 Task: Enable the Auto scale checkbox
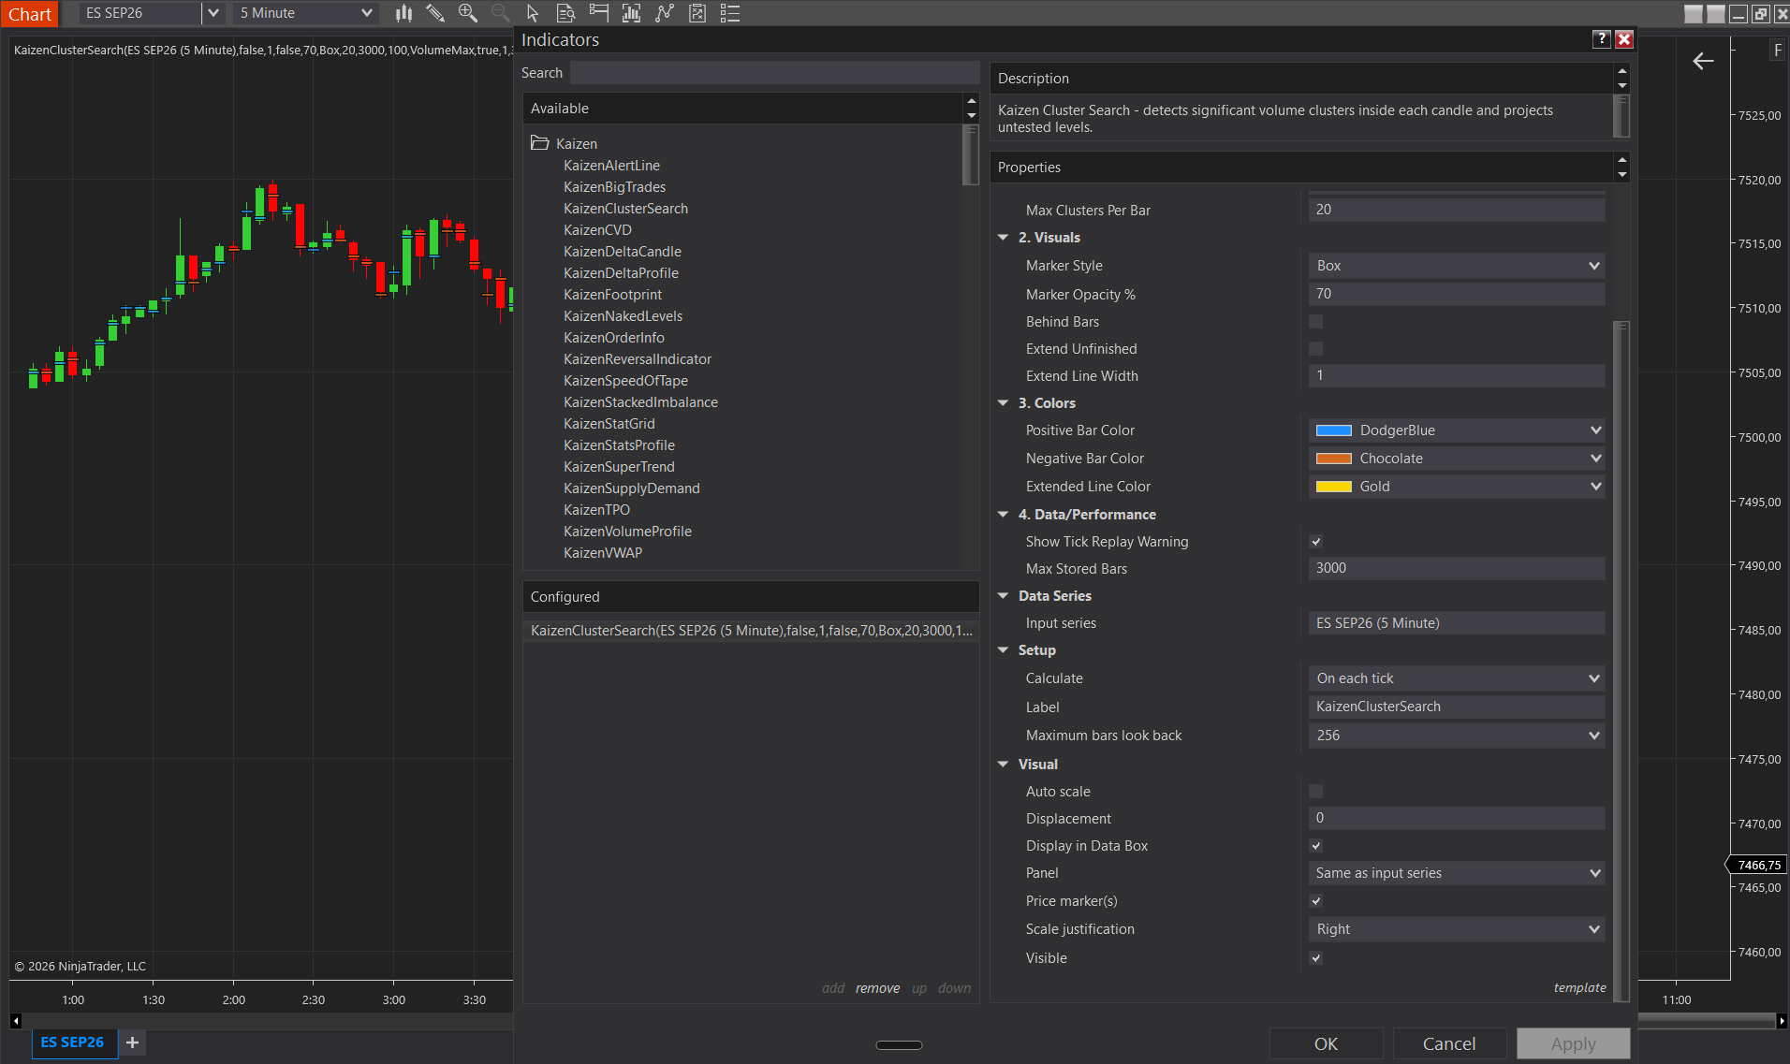coord(1316,792)
